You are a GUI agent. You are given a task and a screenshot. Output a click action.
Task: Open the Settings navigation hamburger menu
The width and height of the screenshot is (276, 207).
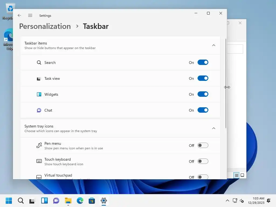click(30, 15)
